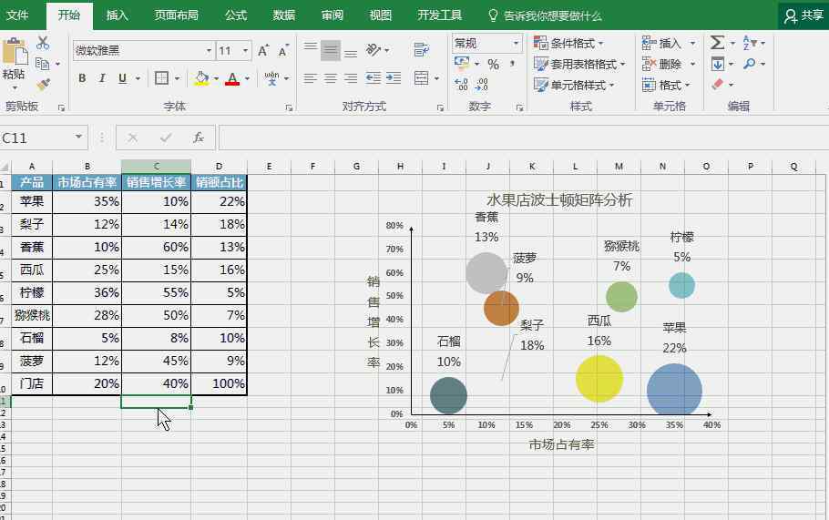Click Clear eraser icon
Viewport: 829px width, 520px height.
[x=718, y=85]
